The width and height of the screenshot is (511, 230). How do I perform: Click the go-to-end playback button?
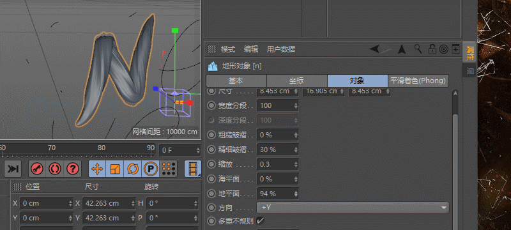pyautogui.click(x=13, y=169)
